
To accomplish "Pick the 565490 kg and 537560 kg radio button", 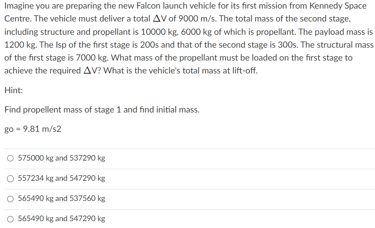I will [x=10, y=199].
